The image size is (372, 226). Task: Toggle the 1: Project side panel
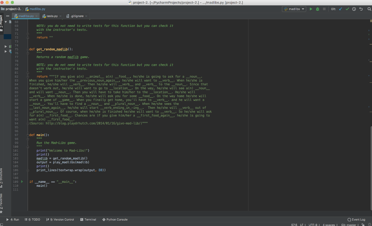[x=1, y=23]
